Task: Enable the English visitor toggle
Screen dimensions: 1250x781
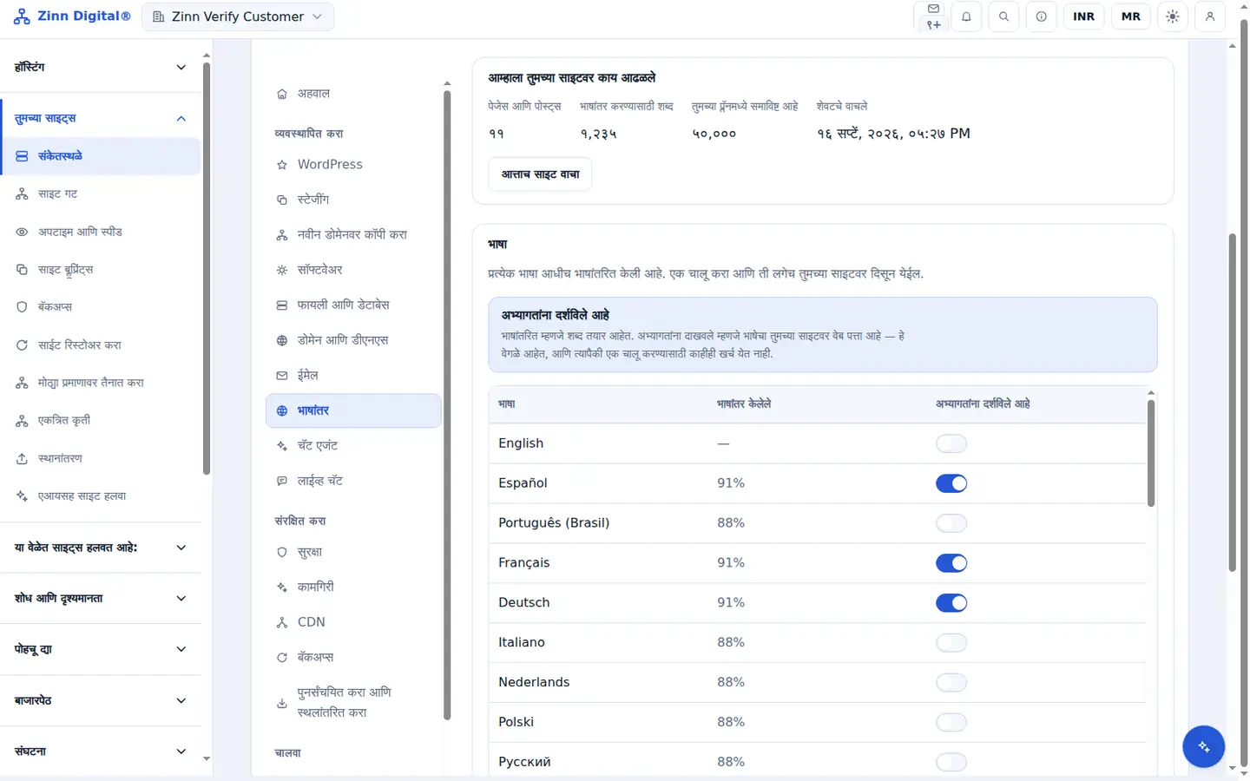Action: pyautogui.click(x=951, y=443)
